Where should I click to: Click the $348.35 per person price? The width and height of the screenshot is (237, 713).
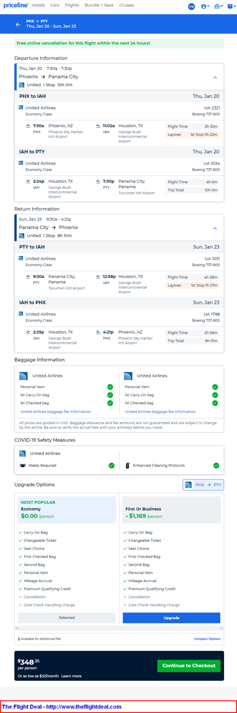coord(29,662)
